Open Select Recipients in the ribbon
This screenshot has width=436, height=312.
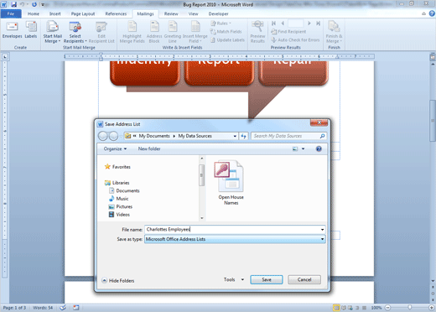click(x=75, y=32)
